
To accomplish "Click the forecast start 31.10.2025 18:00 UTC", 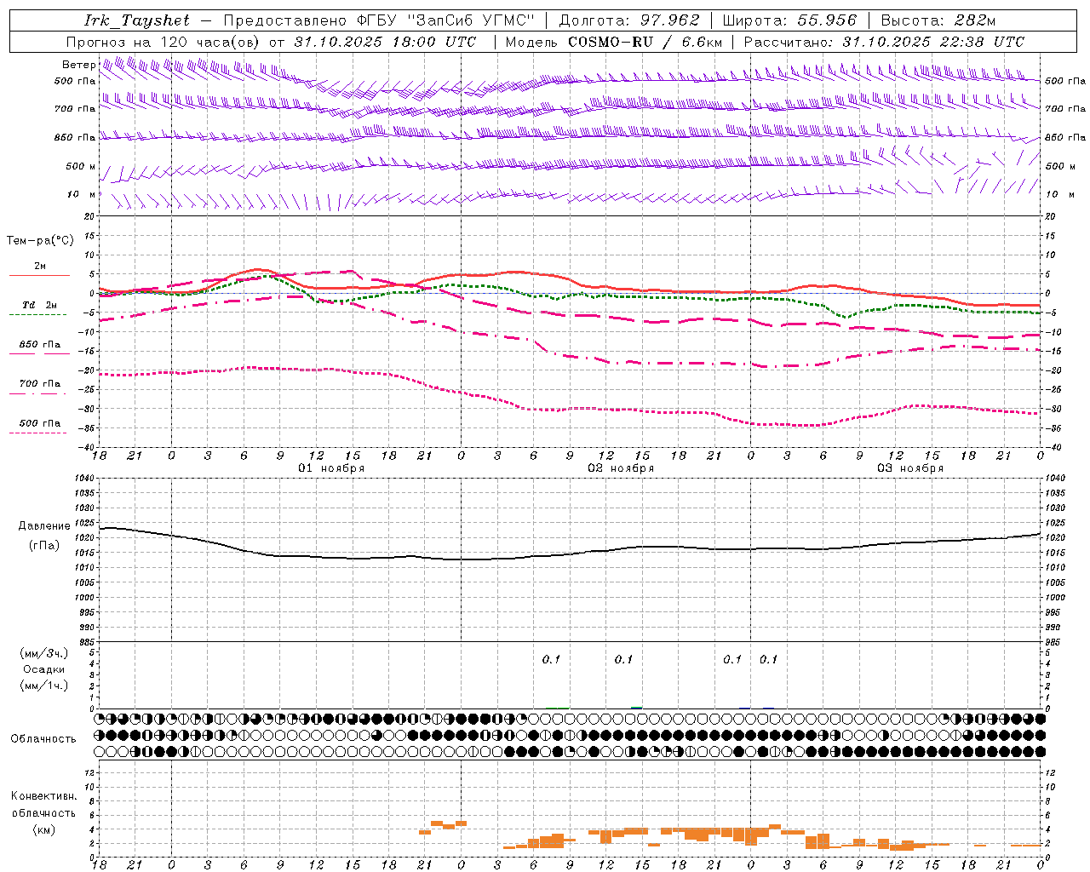I will [385, 42].
